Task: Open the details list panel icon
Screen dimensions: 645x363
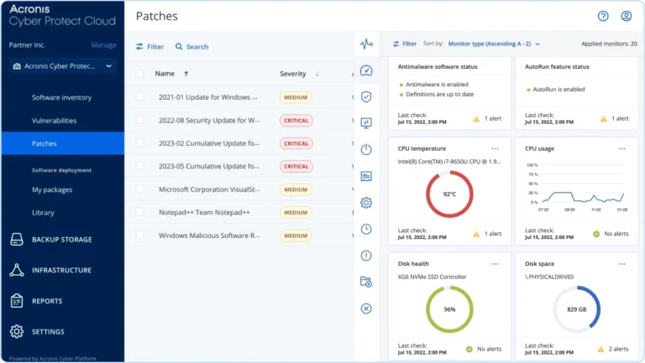Action: (x=366, y=176)
